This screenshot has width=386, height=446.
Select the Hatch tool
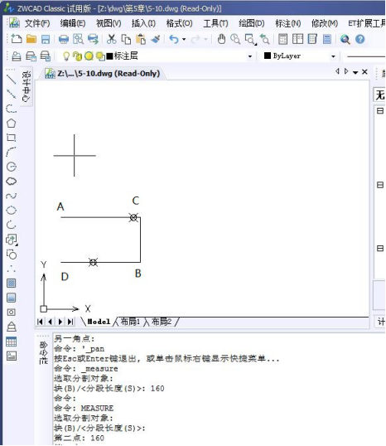pos(11,283)
